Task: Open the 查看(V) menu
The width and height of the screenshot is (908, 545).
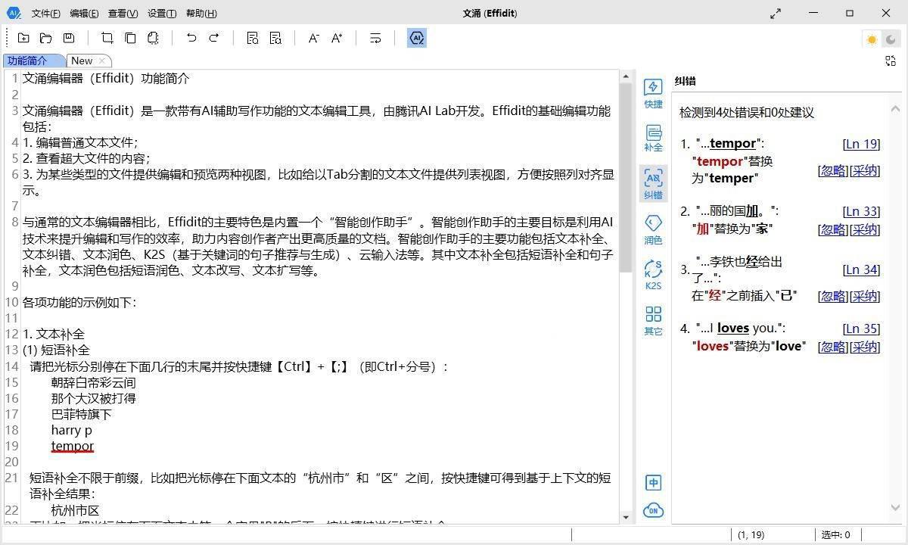Action: pos(123,14)
